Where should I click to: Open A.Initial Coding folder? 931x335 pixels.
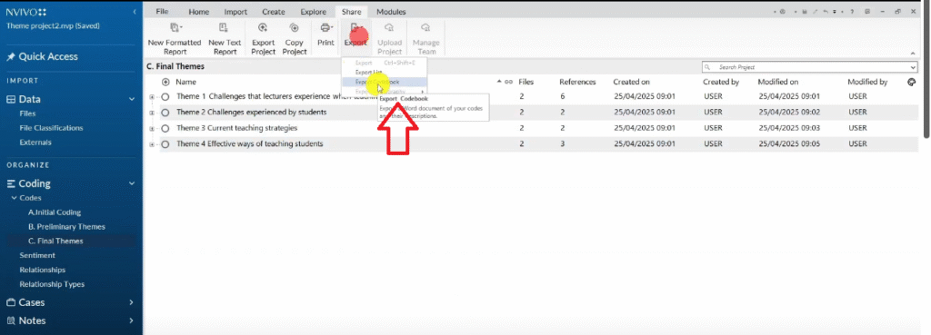[x=55, y=212]
